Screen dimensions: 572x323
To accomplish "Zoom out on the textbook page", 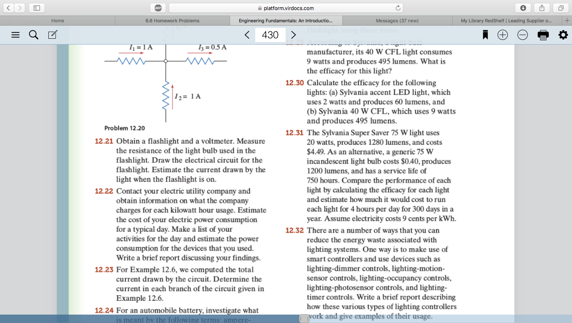I will coord(522,35).
